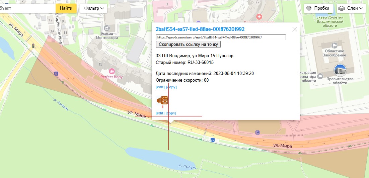Open the blue UUID title link
The height and width of the screenshot is (178, 369).
click(200, 29)
